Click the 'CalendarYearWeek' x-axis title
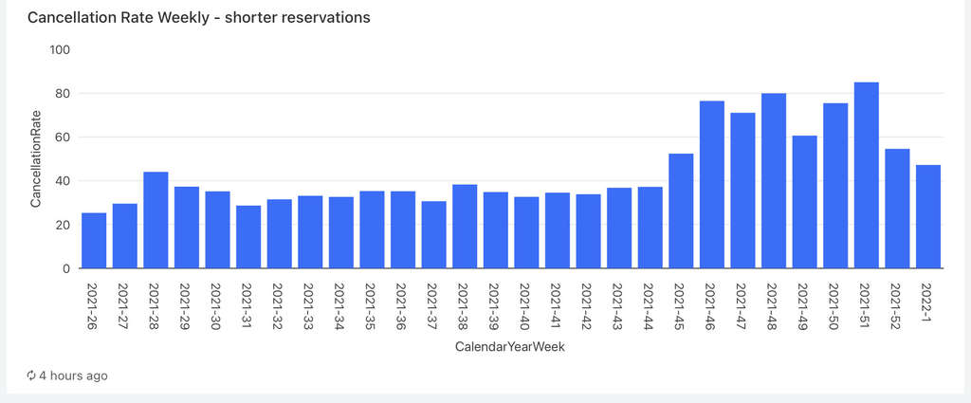This screenshot has height=403, width=971. pos(510,348)
